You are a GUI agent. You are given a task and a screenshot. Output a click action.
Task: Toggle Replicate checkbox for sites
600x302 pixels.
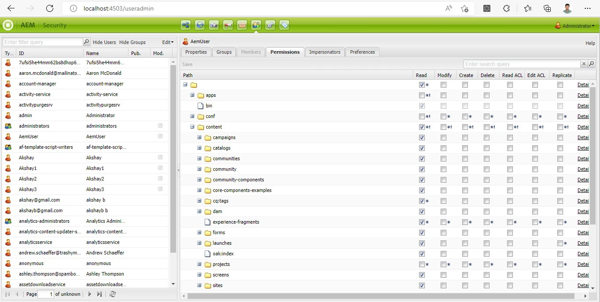click(x=560, y=285)
